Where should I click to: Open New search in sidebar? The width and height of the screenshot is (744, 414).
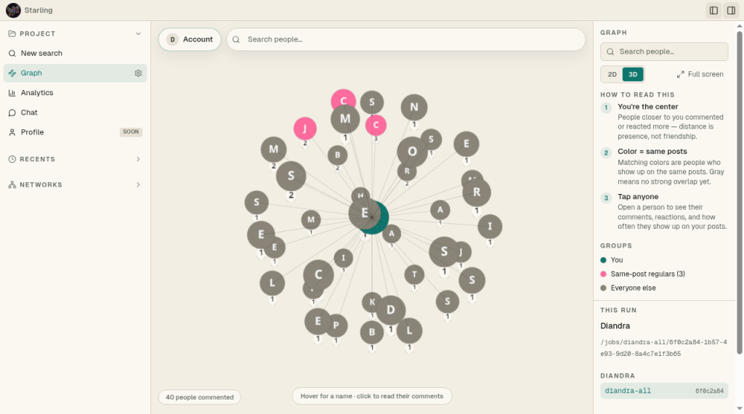(x=75, y=53)
